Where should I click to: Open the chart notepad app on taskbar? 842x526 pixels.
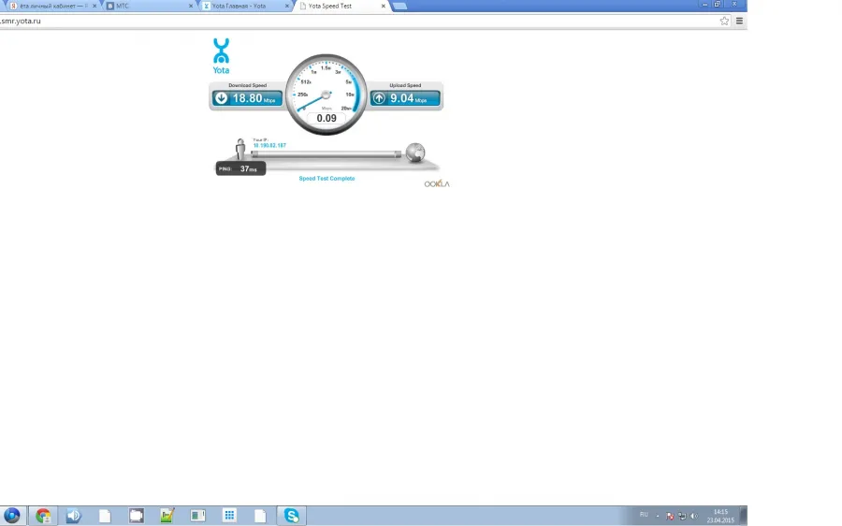click(x=167, y=516)
